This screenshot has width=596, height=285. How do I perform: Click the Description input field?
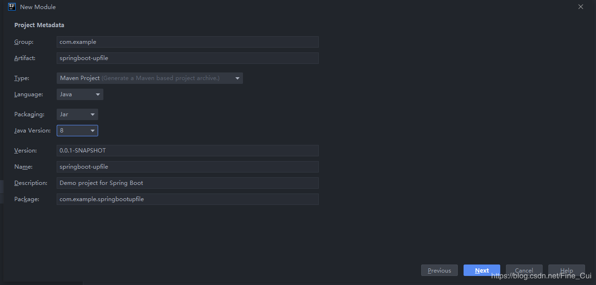tap(187, 183)
